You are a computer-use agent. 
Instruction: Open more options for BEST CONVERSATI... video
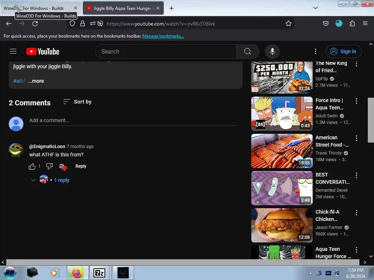[356, 175]
